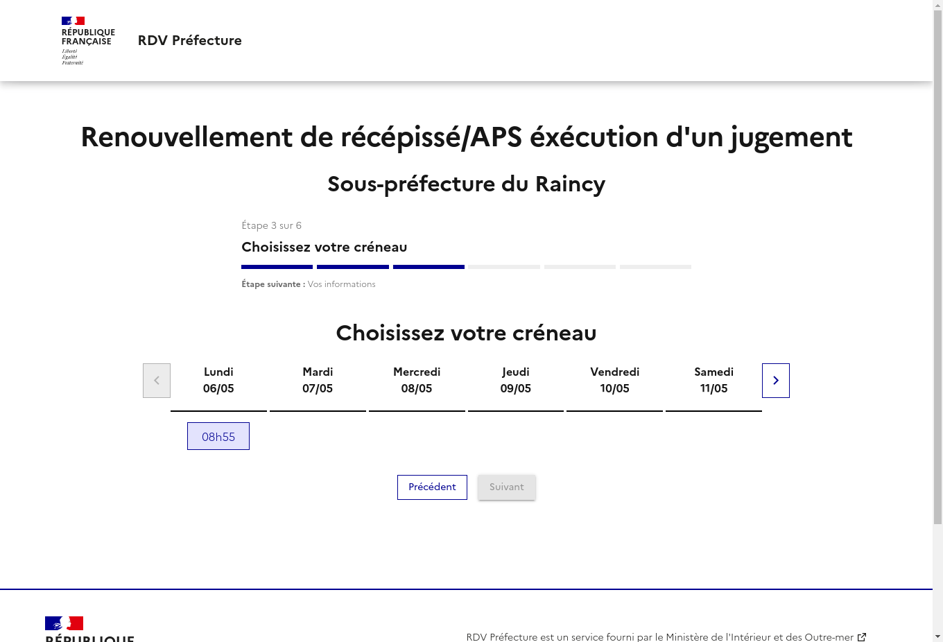This screenshot has width=943, height=642.
Task: Click the centered 'Choisissez votre créneau' section heading
Action: click(x=466, y=333)
